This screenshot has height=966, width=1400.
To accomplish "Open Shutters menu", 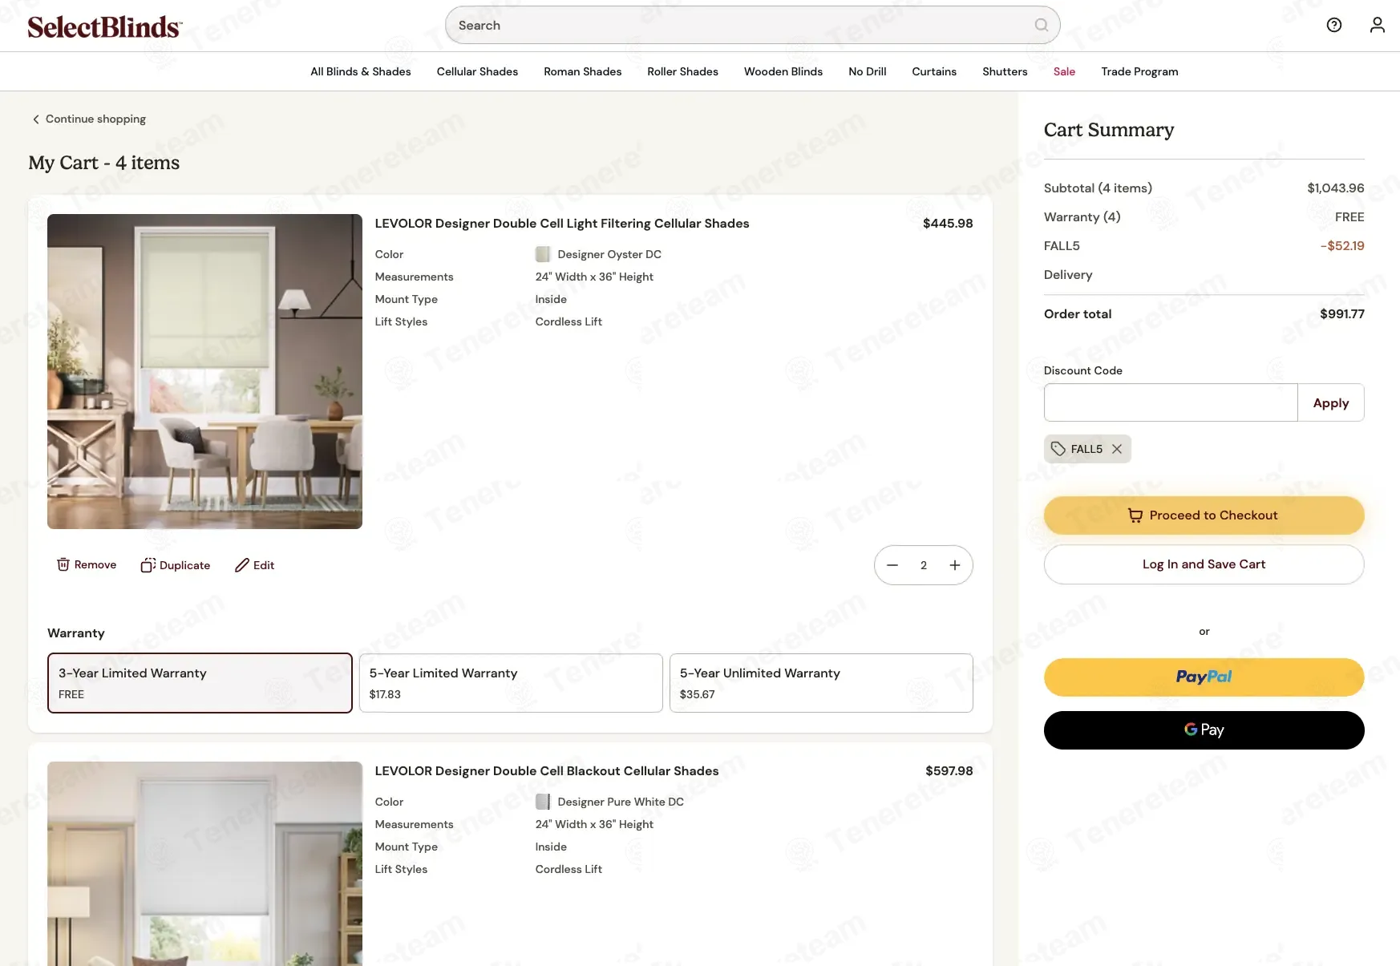I will click(x=1005, y=71).
